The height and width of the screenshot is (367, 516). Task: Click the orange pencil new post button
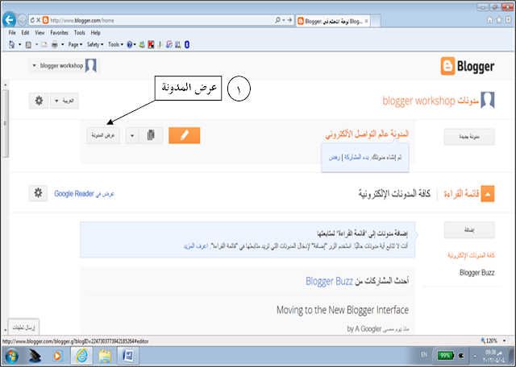point(185,135)
